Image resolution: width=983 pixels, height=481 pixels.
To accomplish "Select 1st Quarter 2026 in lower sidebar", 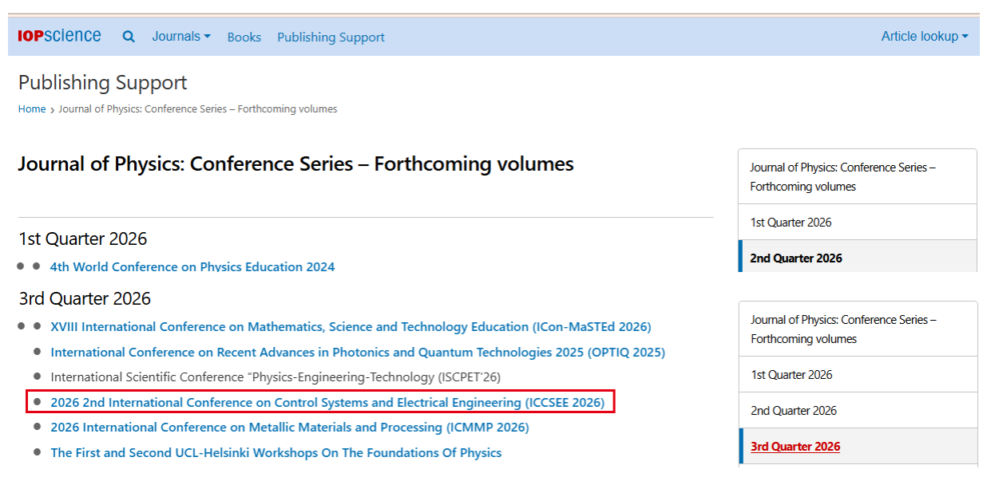I will tap(791, 375).
